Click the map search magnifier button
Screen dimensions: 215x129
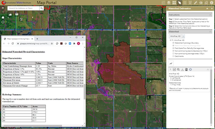coord(42,8)
